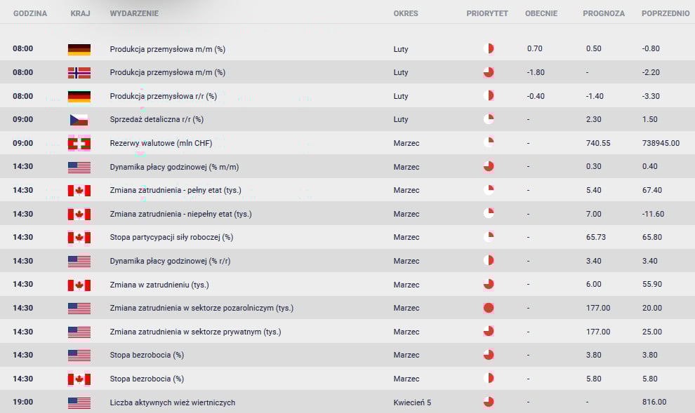The height and width of the screenshot is (413, 695).
Task: Click the PRIORYTET column header
Action: (x=487, y=13)
